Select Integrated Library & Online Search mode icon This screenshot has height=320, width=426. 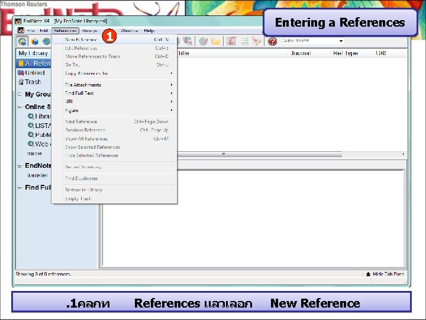tap(22, 41)
